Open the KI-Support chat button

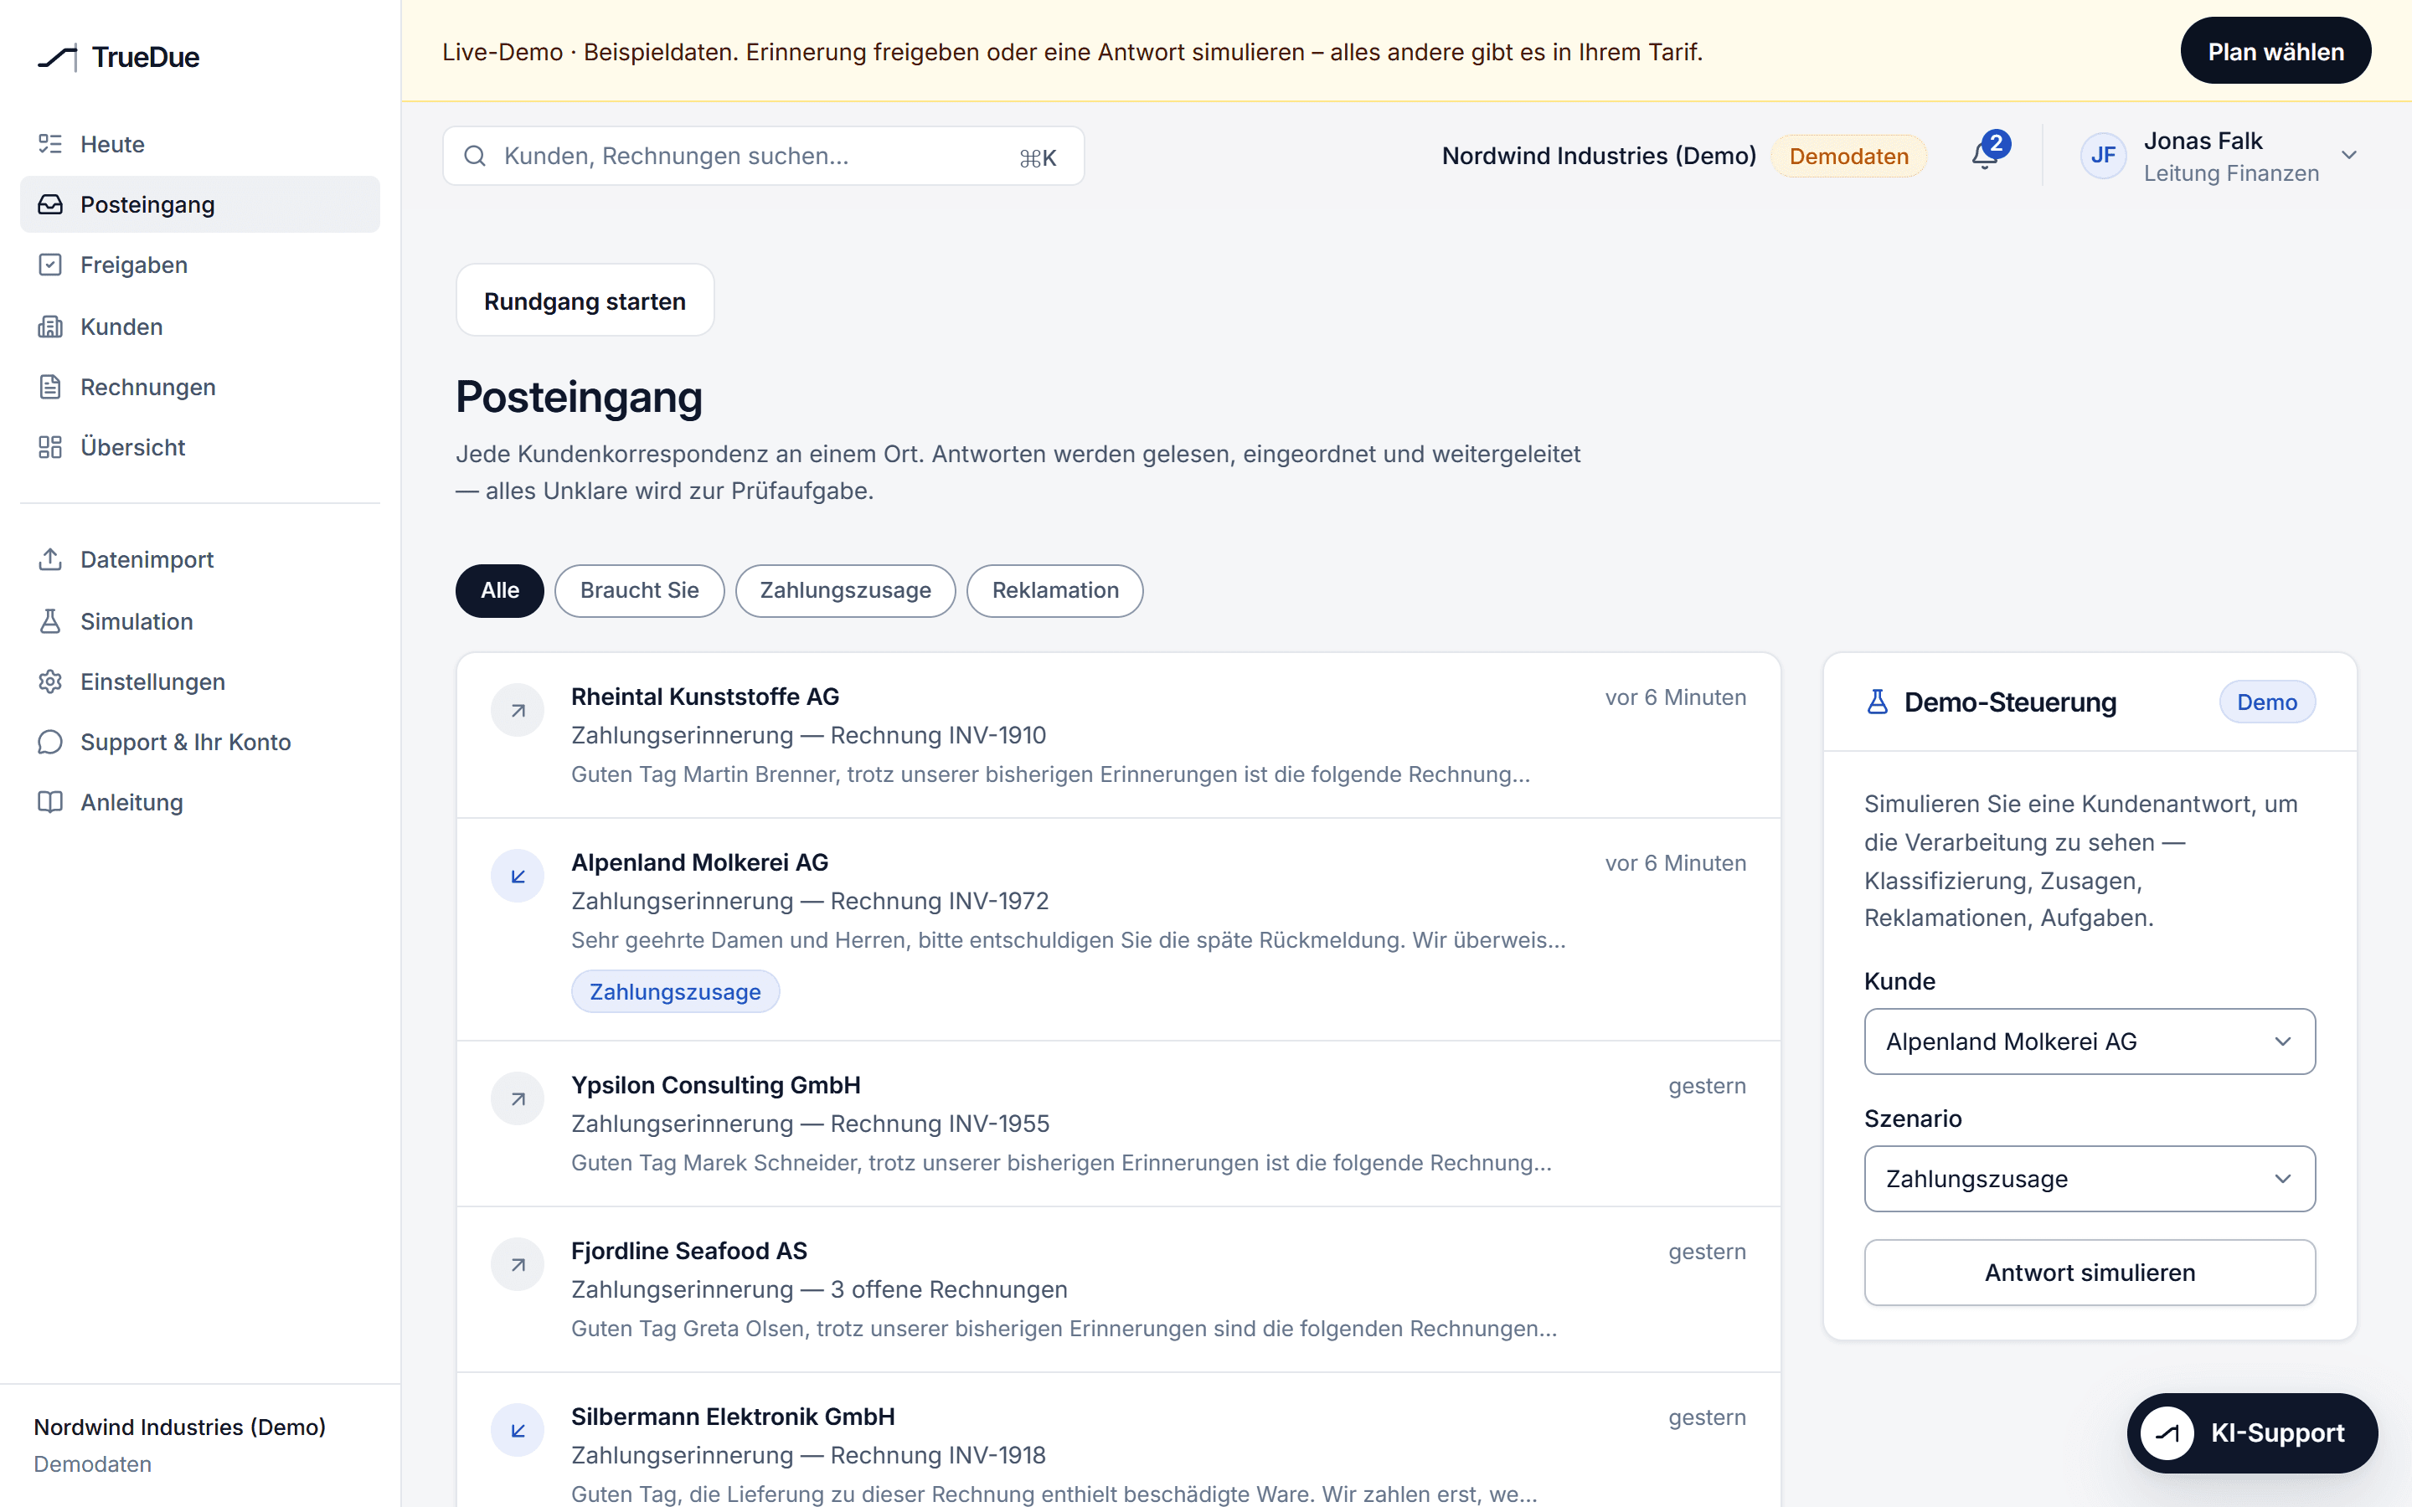coord(2251,1432)
